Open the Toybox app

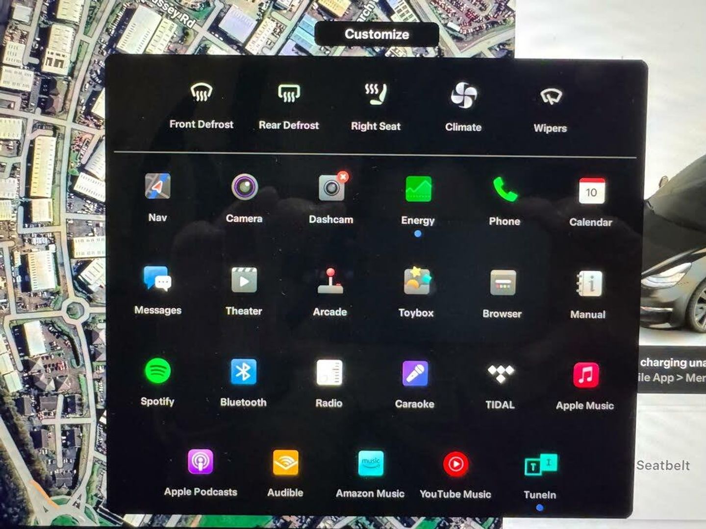[x=416, y=293]
